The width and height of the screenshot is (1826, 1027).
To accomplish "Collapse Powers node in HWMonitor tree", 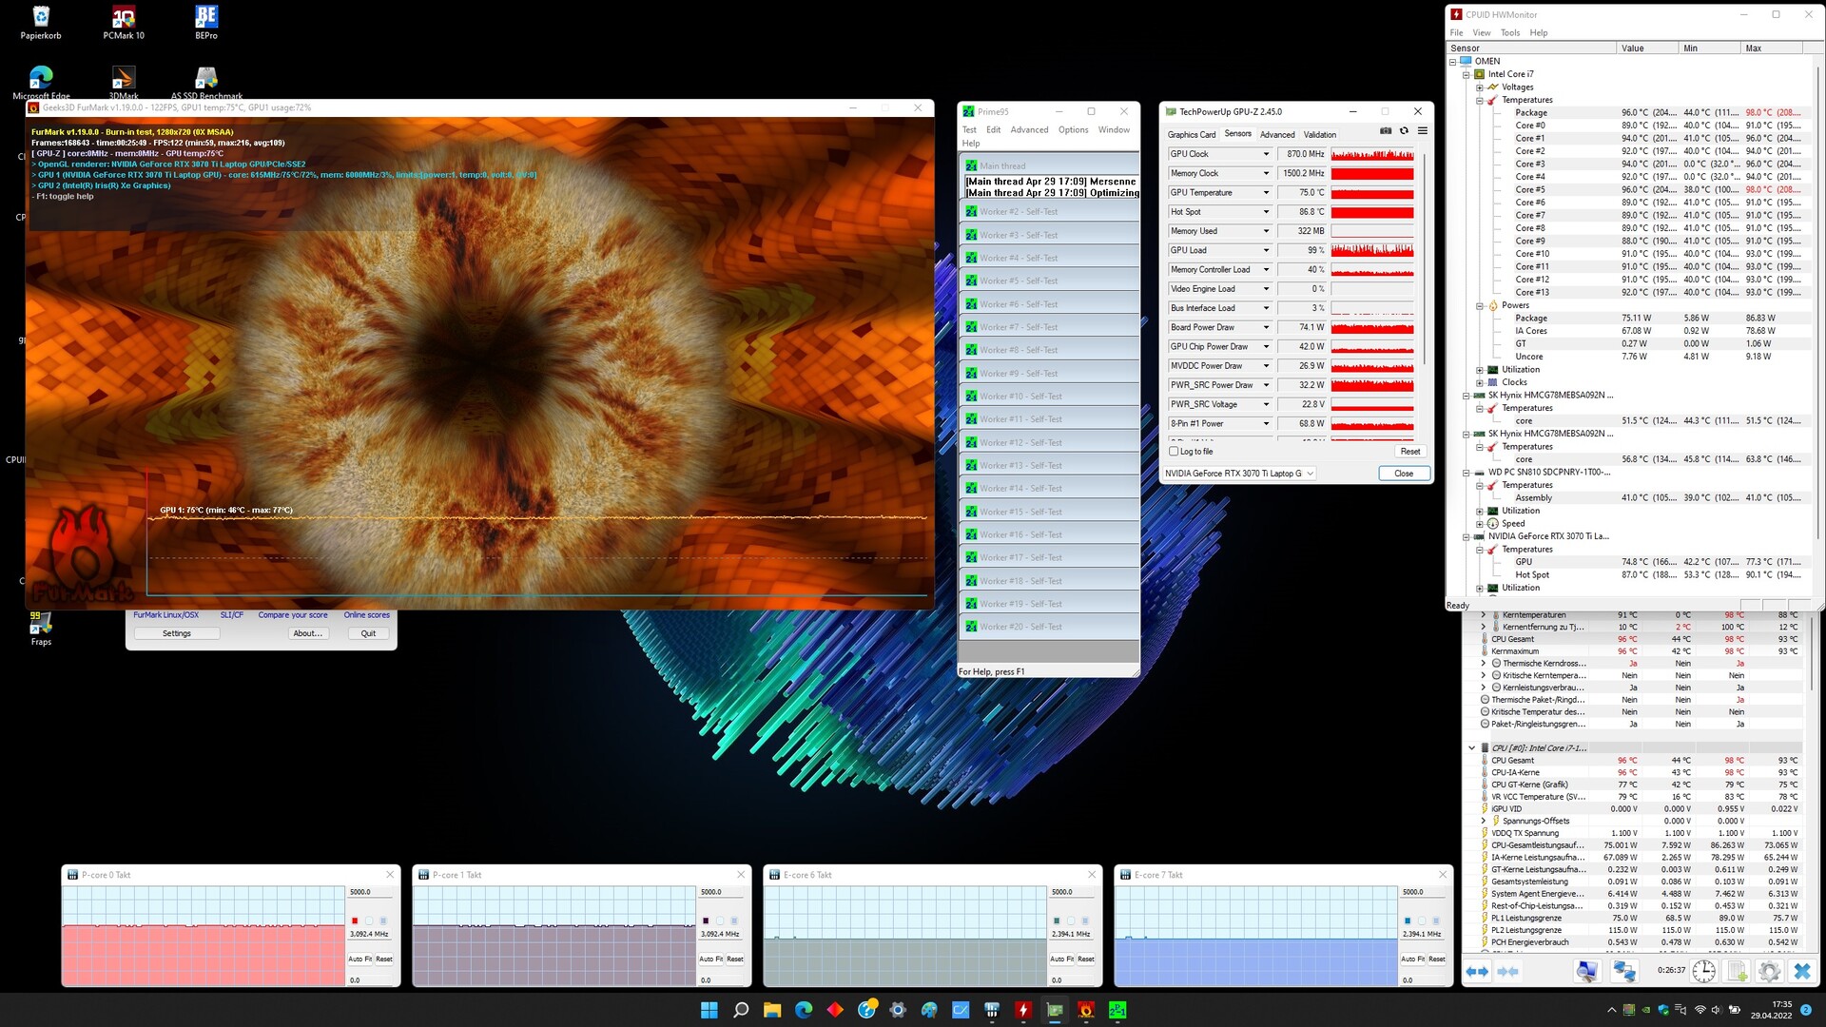I will click(1480, 306).
